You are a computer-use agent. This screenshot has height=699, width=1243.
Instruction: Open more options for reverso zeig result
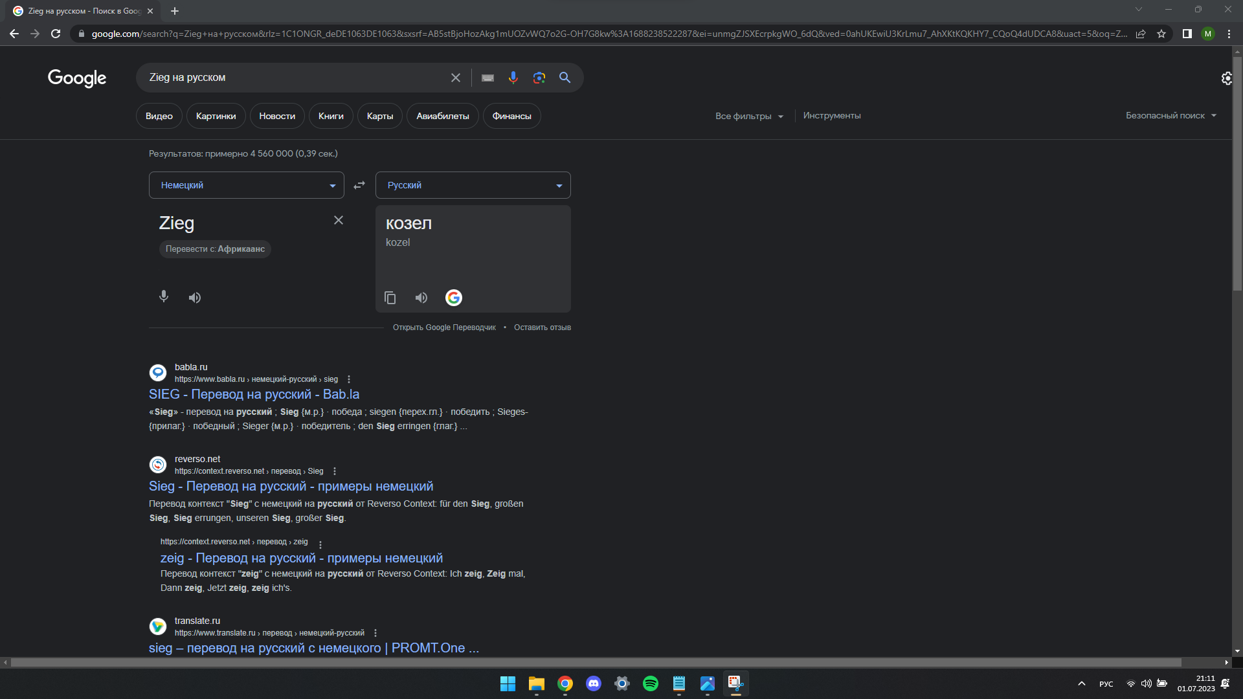[320, 544]
